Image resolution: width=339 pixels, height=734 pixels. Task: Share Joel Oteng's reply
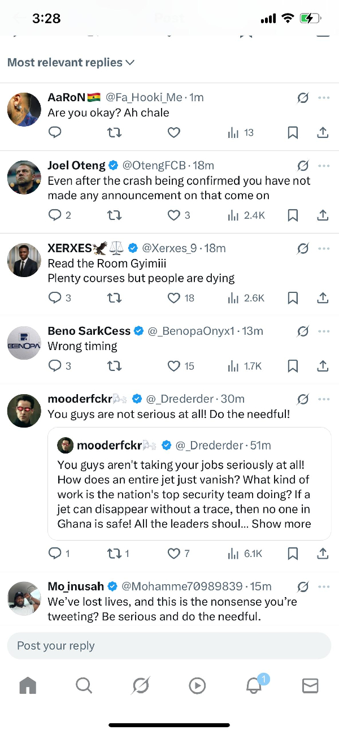[x=323, y=215]
